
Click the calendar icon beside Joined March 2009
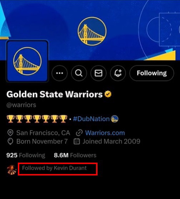pos(77,141)
